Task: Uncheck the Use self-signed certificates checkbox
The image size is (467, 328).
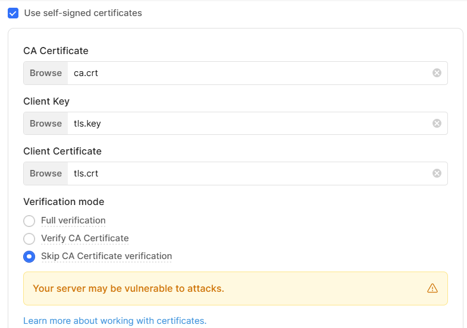Action: (x=13, y=13)
